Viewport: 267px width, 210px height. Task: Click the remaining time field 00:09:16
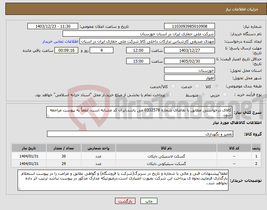pyautogui.click(x=66, y=50)
